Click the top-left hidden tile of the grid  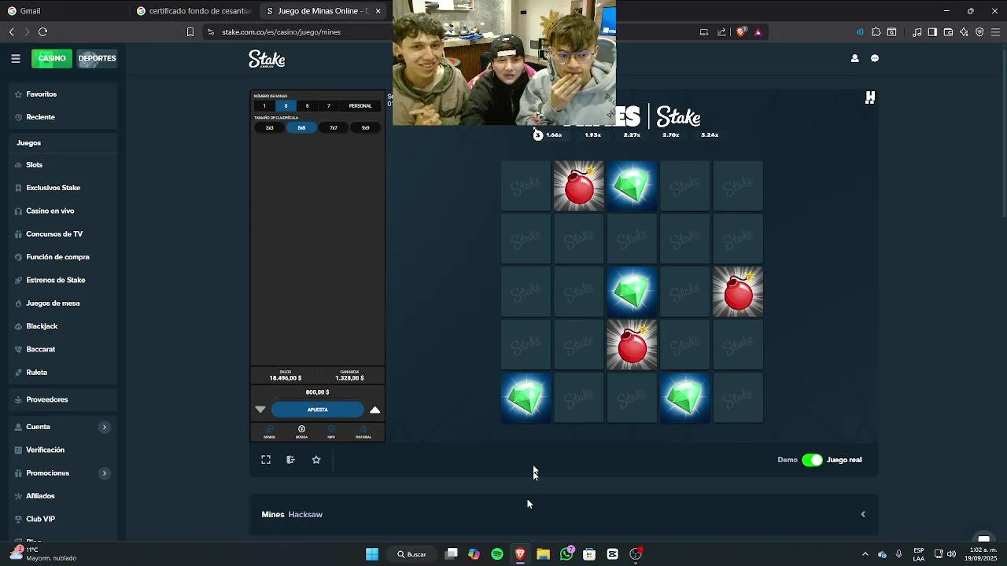pos(526,186)
